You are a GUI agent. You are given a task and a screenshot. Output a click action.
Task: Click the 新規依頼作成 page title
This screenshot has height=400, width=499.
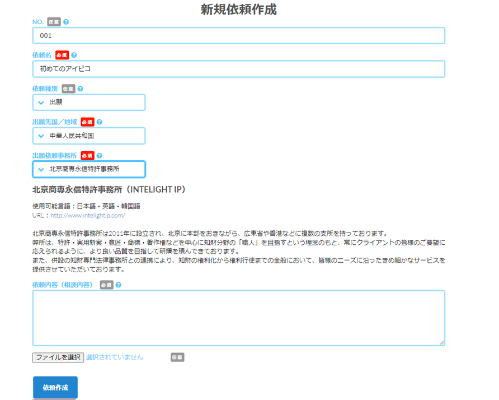239,10
